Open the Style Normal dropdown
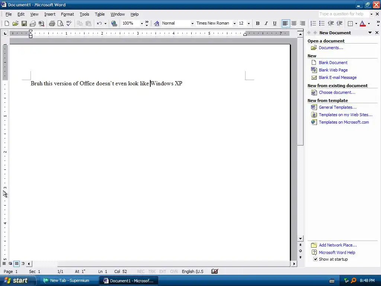This screenshot has width=381, height=286. 192,23
